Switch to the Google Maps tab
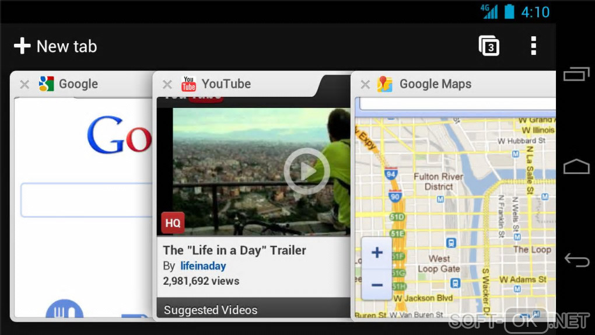The height and width of the screenshot is (335, 595). tap(435, 84)
